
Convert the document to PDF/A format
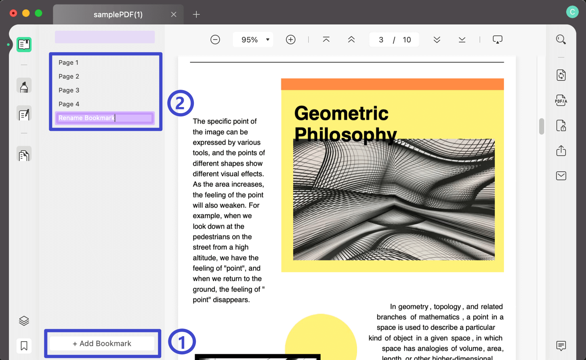pyautogui.click(x=561, y=100)
